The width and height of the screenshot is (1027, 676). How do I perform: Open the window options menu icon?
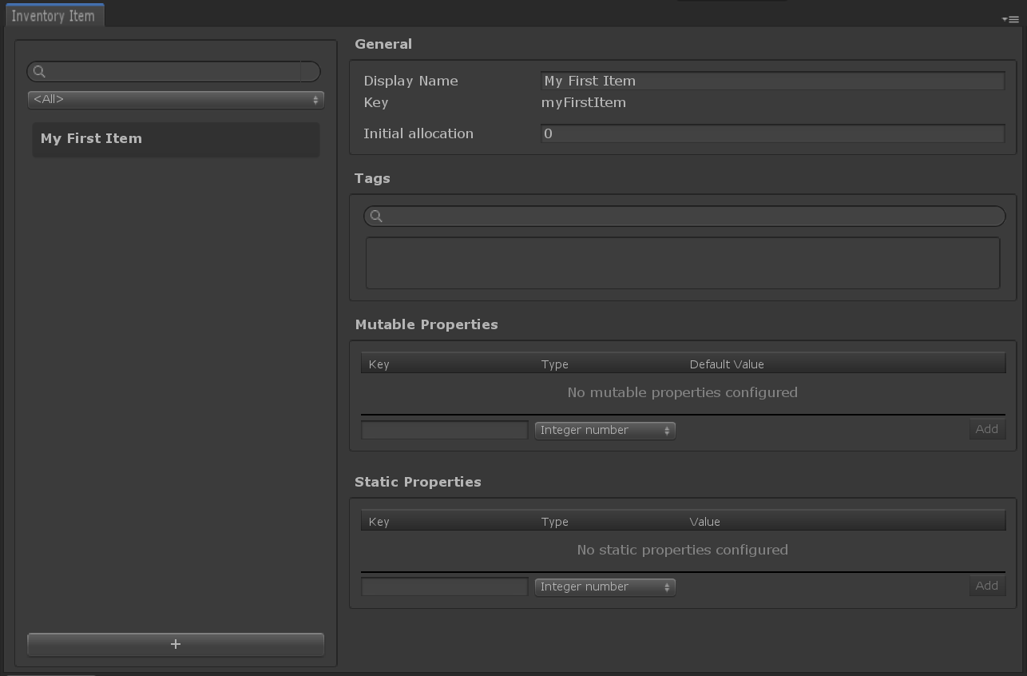coord(1009,19)
